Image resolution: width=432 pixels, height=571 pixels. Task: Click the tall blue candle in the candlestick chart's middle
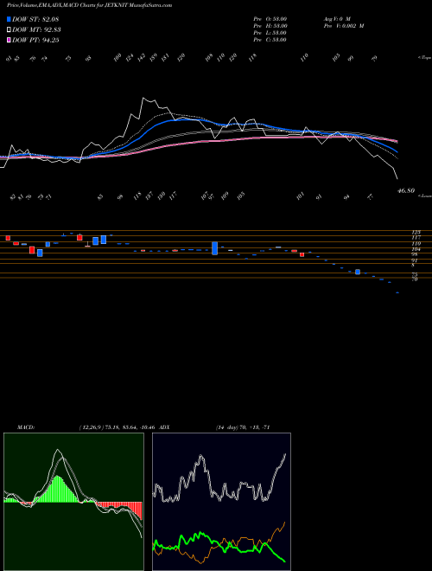(x=214, y=248)
